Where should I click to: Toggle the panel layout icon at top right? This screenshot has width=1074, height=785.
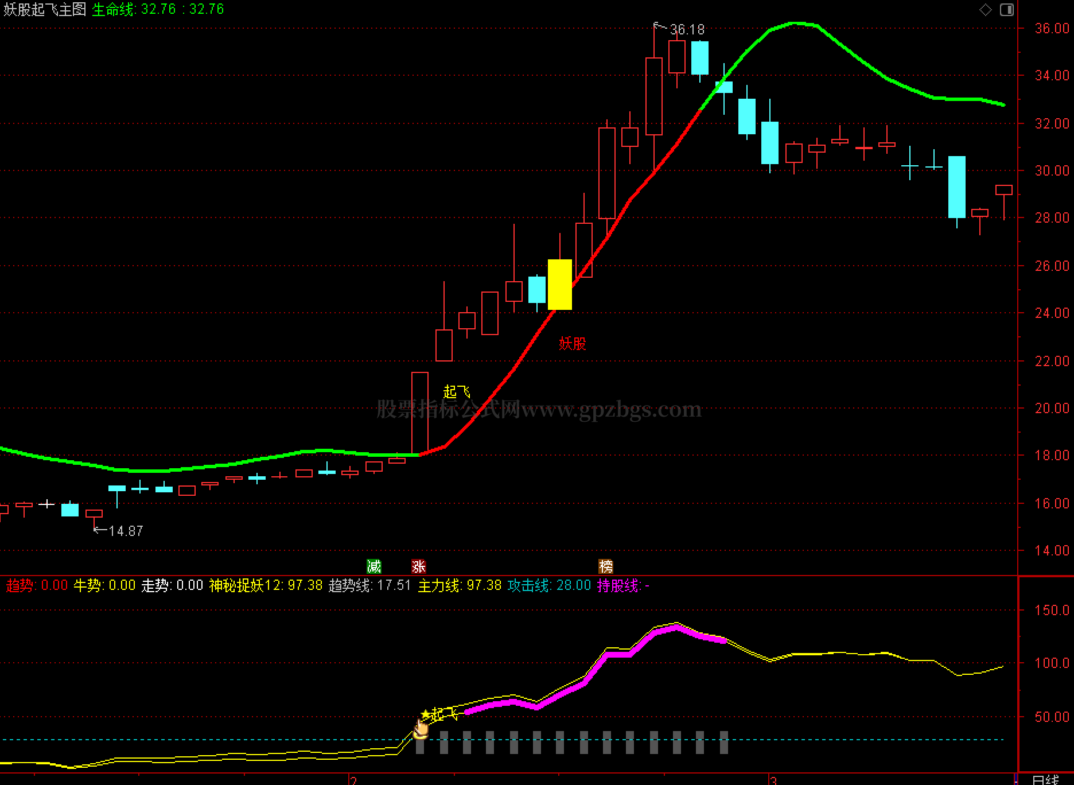1007,10
